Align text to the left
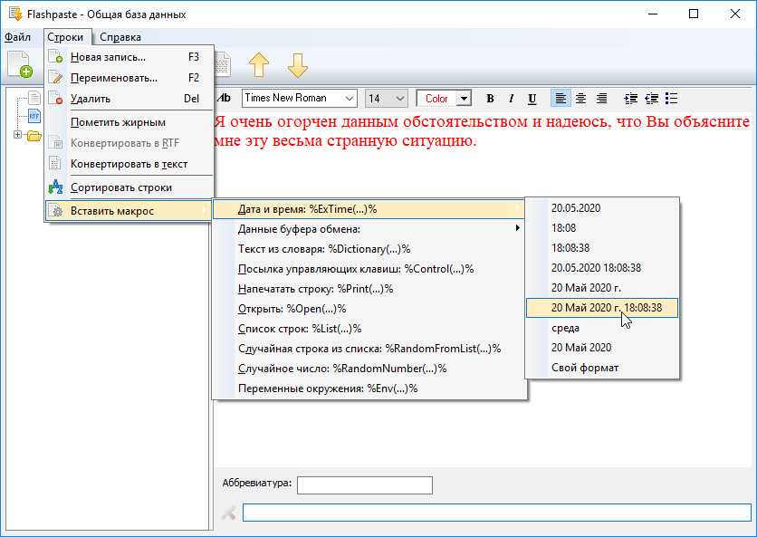The image size is (757, 537). (561, 99)
